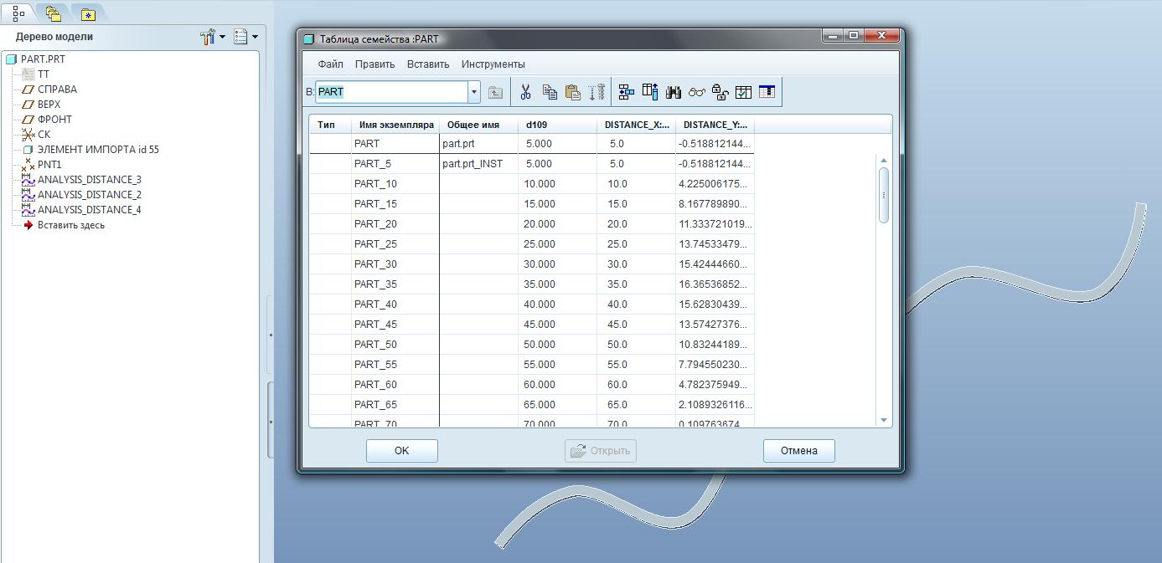Select the СПРАВА datum plane
This screenshot has height=563, width=1162.
click(49, 90)
